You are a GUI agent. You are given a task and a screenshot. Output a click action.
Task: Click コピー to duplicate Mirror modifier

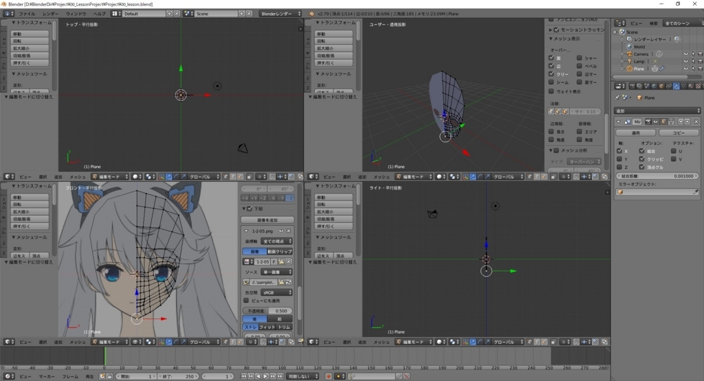click(x=679, y=132)
